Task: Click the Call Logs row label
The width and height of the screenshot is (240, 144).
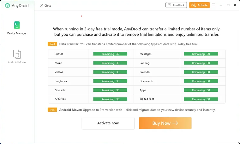Action: pos(145,63)
